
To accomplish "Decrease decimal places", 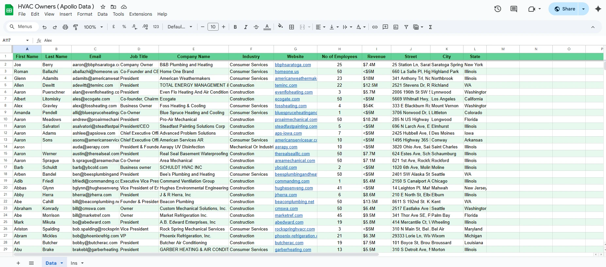I will pyautogui.click(x=134, y=27).
